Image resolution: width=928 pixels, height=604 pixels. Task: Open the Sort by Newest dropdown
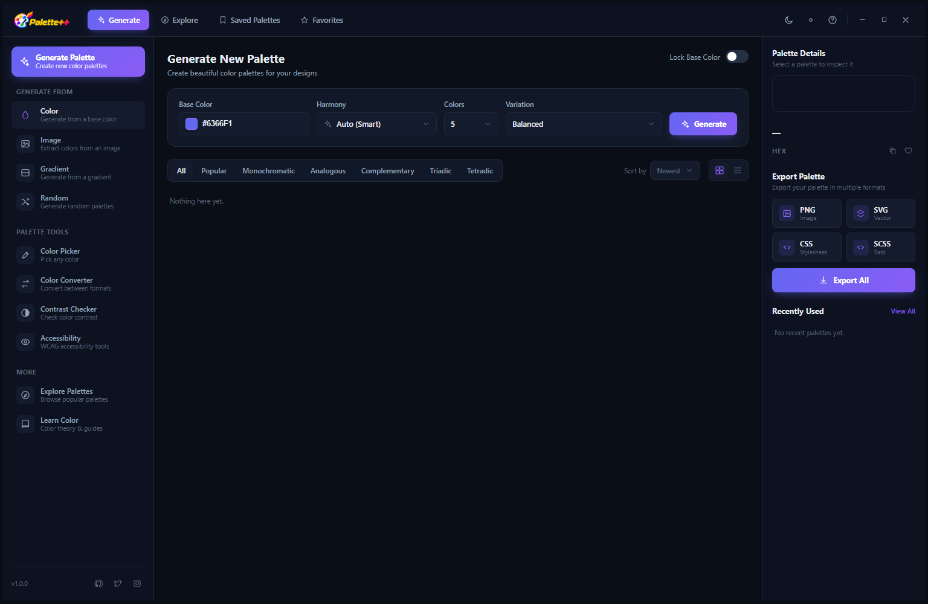(x=675, y=170)
